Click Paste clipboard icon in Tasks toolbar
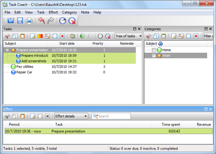 (x=22, y=36)
